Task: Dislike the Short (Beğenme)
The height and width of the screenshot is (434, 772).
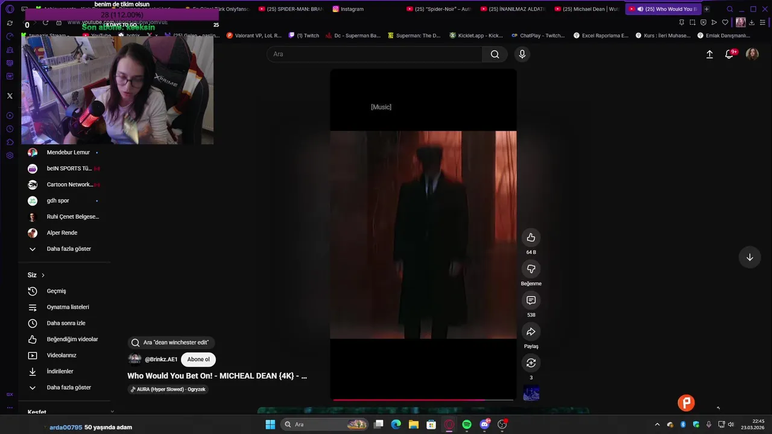Action: pyautogui.click(x=531, y=269)
